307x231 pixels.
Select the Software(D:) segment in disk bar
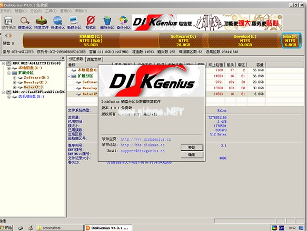[x=183, y=40]
